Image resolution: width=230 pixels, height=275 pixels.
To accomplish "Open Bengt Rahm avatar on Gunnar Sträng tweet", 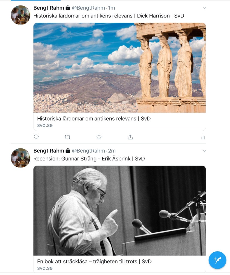I will coord(21,158).
